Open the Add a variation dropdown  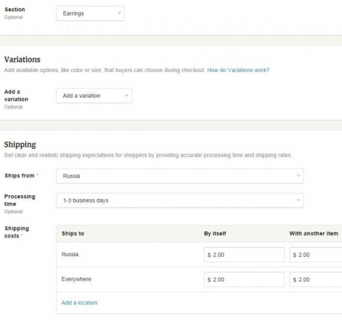[94, 96]
